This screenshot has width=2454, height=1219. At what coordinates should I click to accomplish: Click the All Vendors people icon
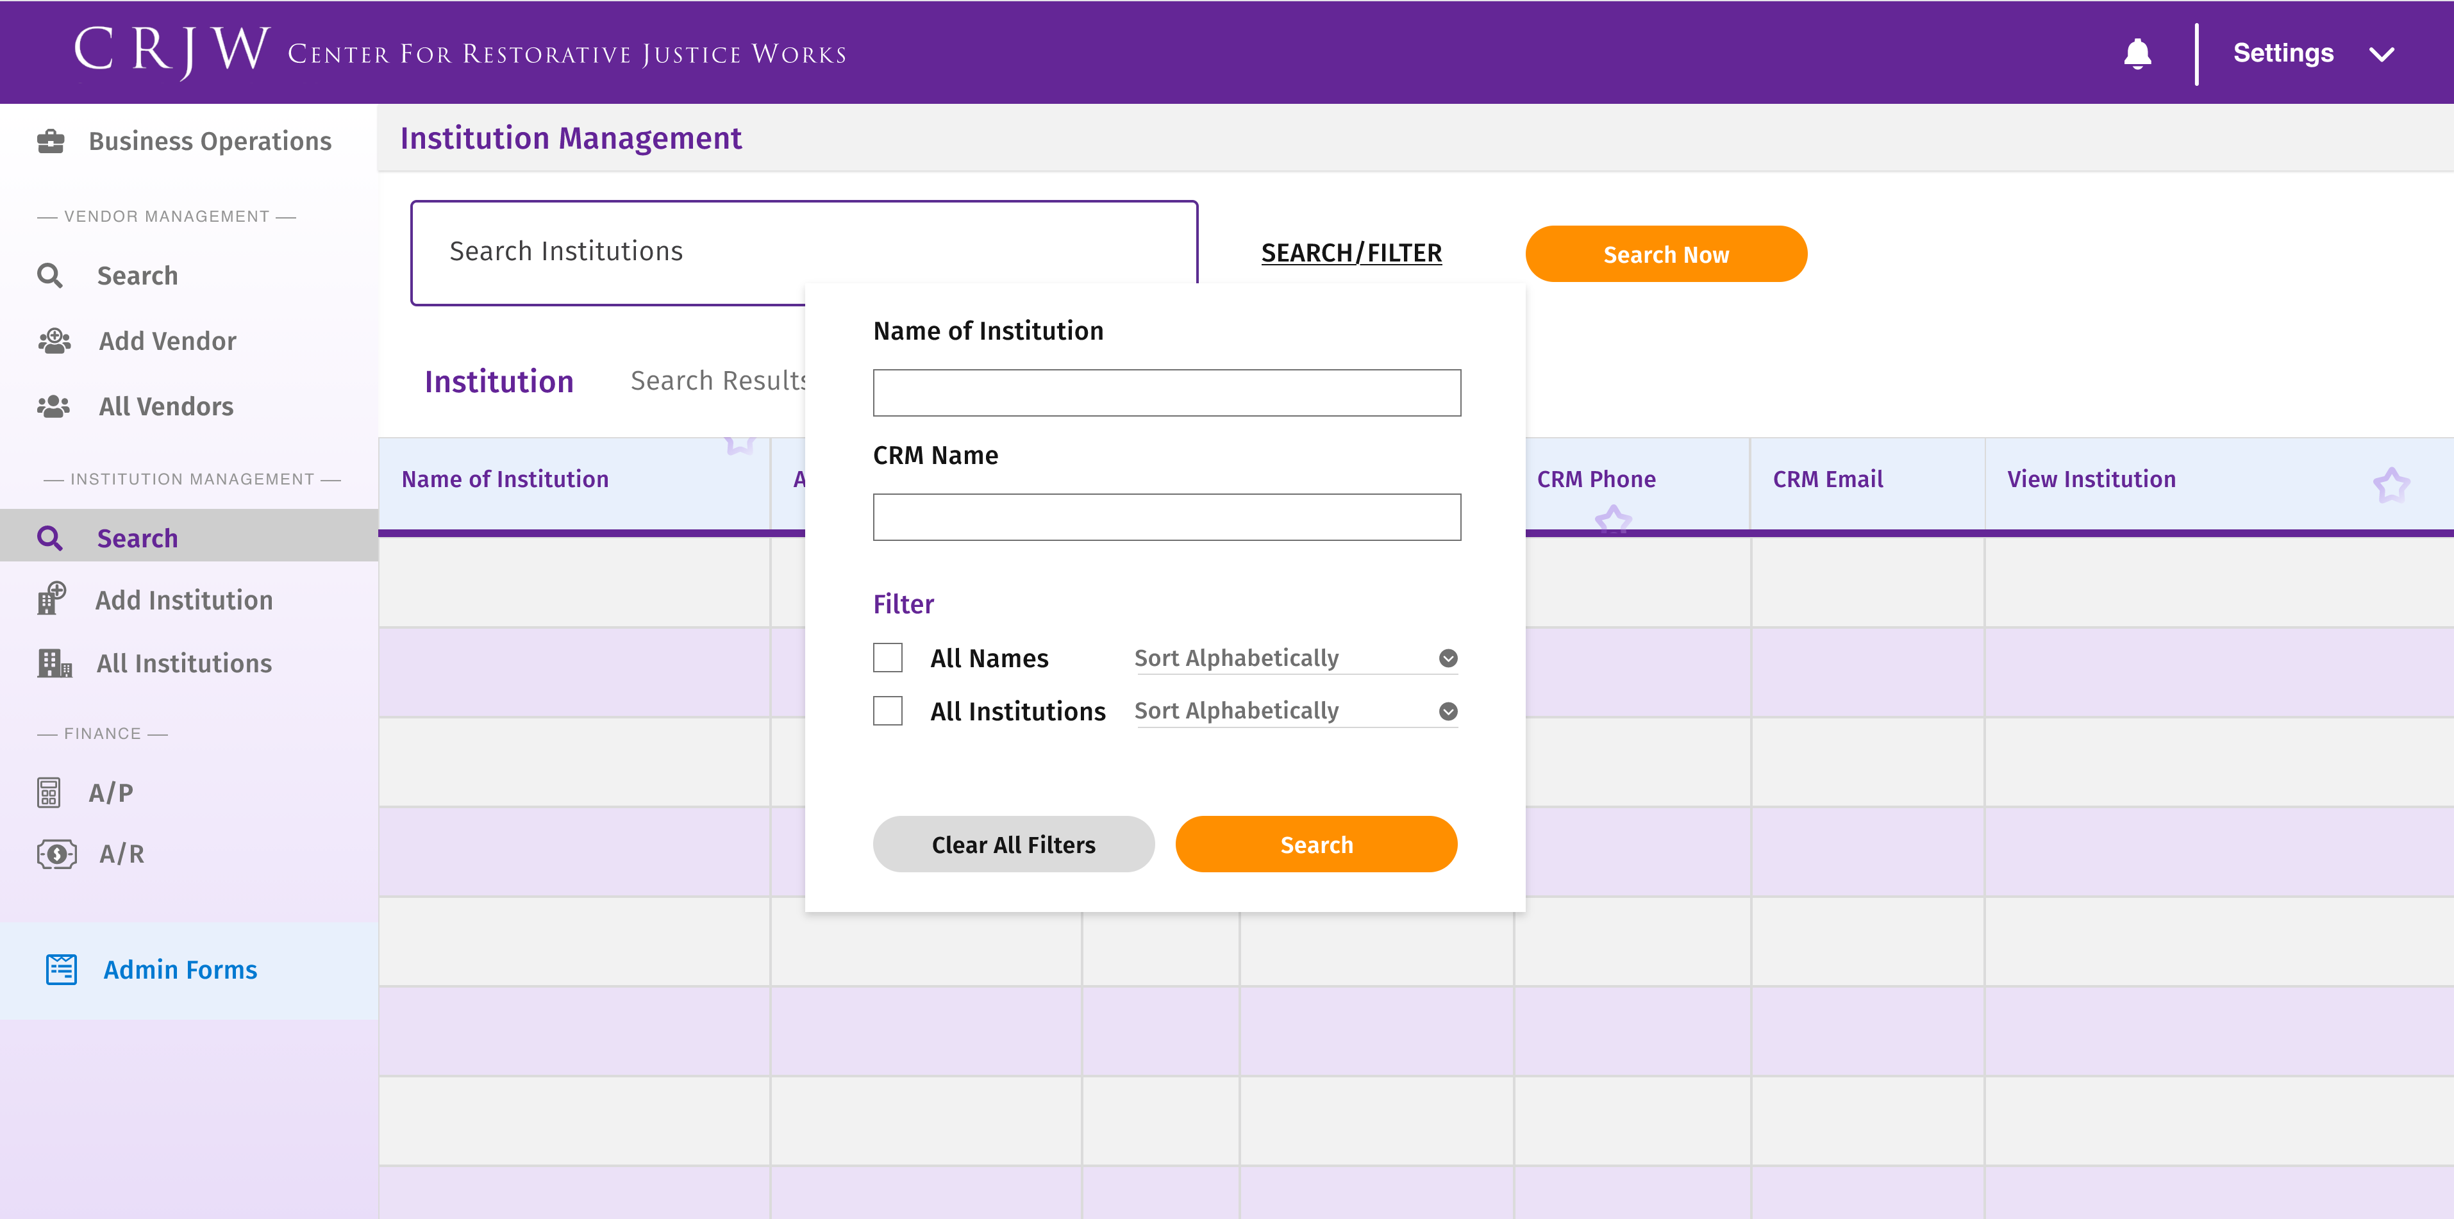point(53,406)
